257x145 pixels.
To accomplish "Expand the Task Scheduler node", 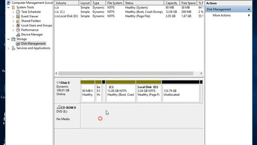I will click(13, 12).
